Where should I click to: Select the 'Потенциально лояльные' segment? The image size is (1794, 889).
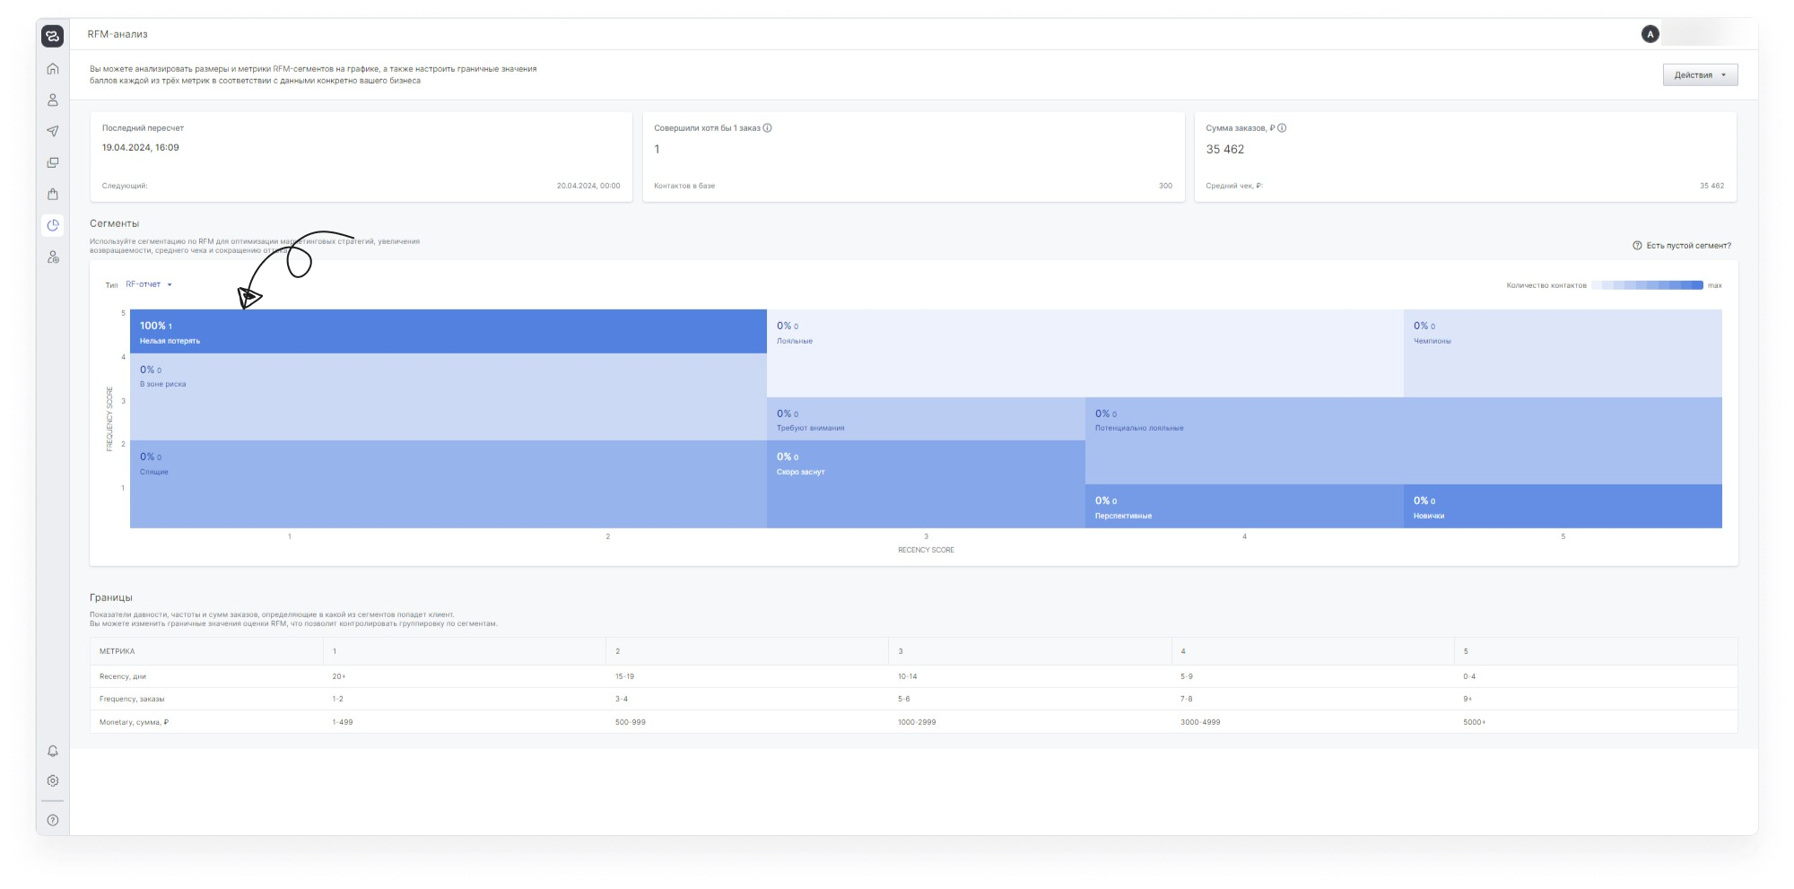(1404, 440)
